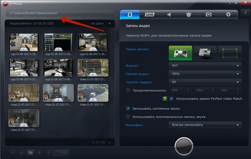
Task: Select the region recording mode dashed-rectangle icon
Action: click(x=230, y=53)
